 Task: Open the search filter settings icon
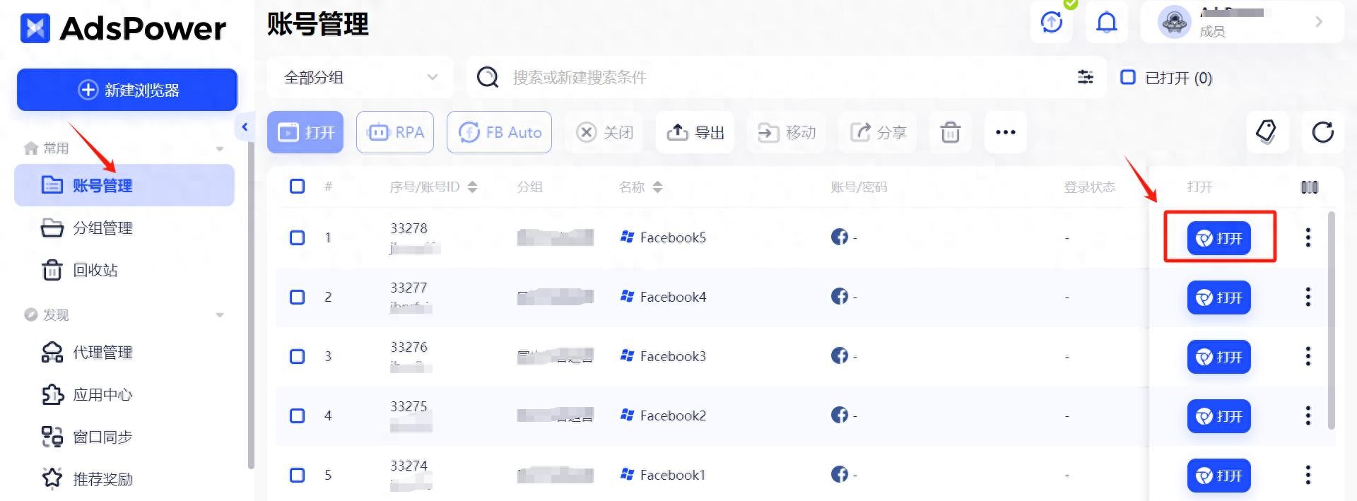(x=1085, y=77)
